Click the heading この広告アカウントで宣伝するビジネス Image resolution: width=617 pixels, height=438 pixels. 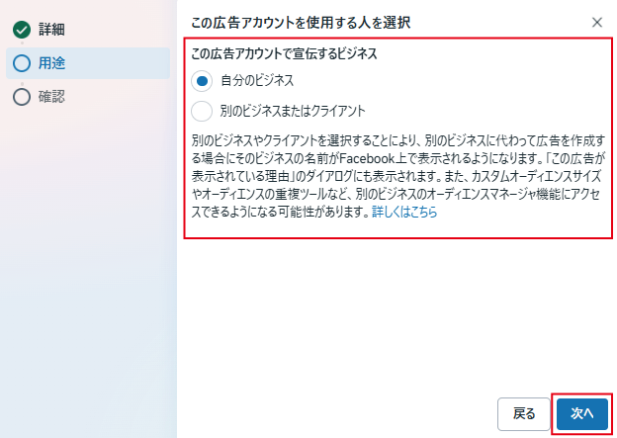coord(284,53)
